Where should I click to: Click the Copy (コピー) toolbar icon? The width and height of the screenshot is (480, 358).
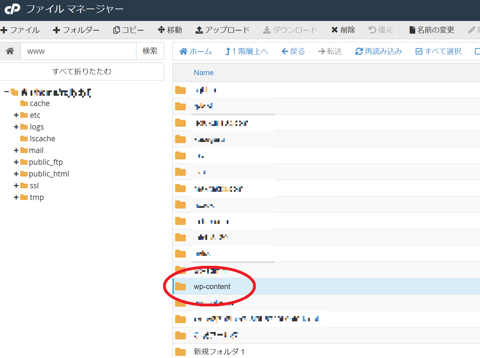pyautogui.click(x=116, y=30)
